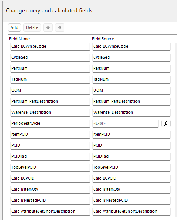
Task: Edit the ItemPCID field name
Action: coord(50,135)
